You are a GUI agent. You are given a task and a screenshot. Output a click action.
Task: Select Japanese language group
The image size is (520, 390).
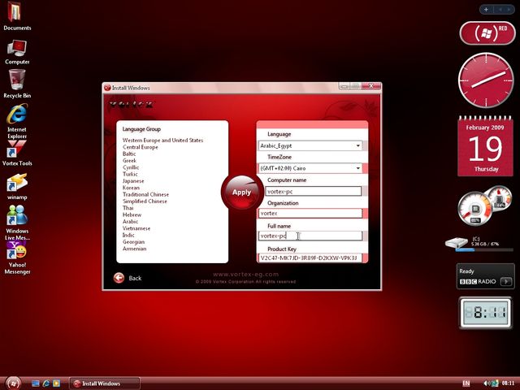click(133, 181)
